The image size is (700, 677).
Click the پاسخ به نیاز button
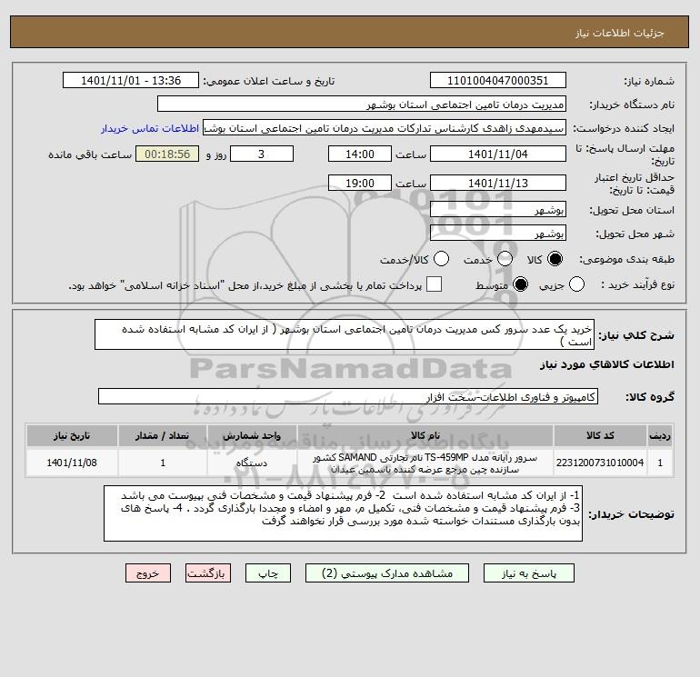tap(529, 573)
